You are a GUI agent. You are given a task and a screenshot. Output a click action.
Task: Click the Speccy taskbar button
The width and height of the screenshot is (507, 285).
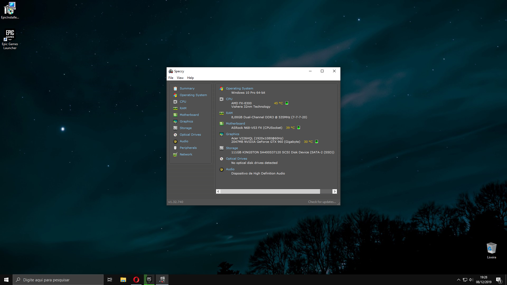162,280
